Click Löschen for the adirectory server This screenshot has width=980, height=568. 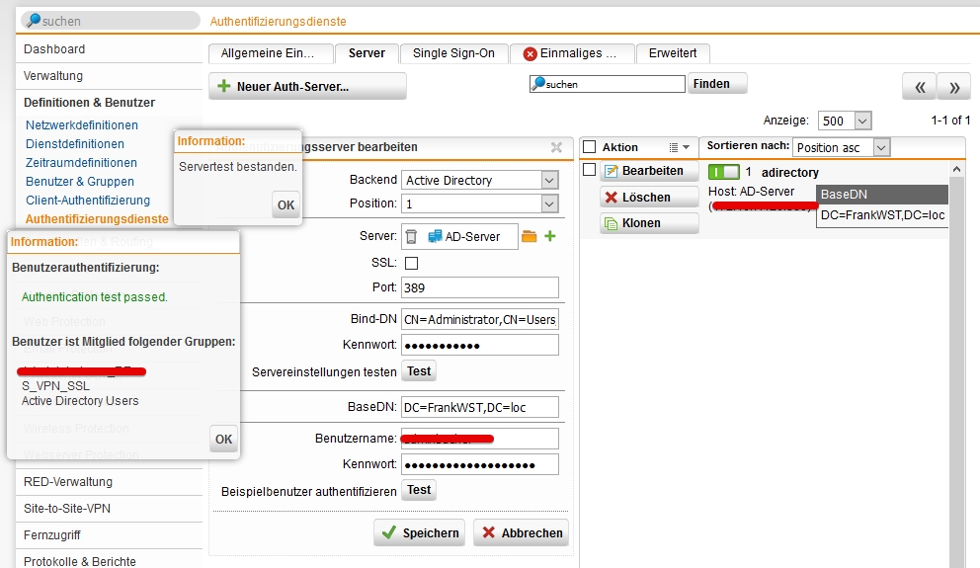pyautogui.click(x=649, y=197)
